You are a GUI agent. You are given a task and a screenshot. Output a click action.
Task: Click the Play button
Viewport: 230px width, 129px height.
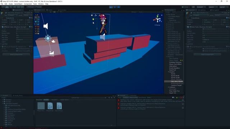111,7
